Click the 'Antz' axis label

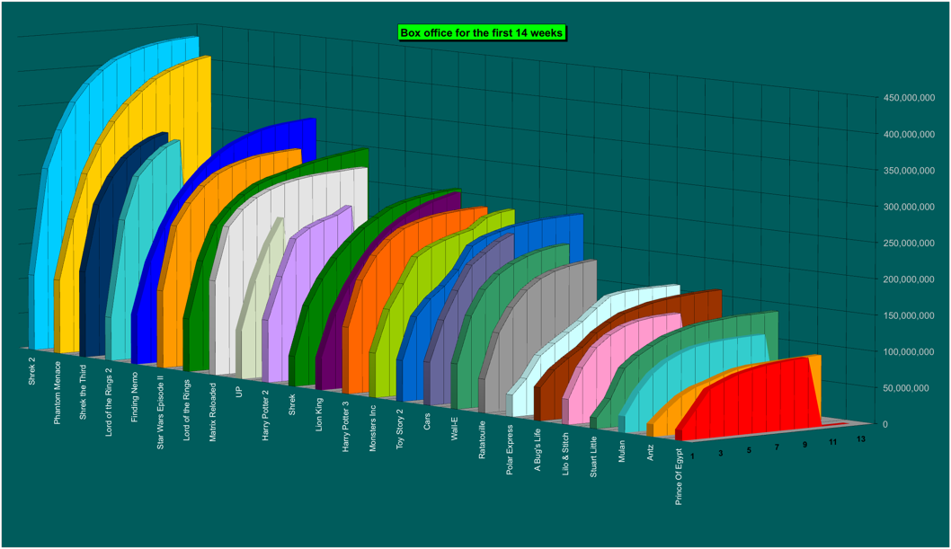pos(650,453)
